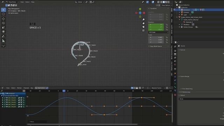This screenshot has width=224, height=126.
Task: Click Rotation X value field
Action: tap(156, 25)
